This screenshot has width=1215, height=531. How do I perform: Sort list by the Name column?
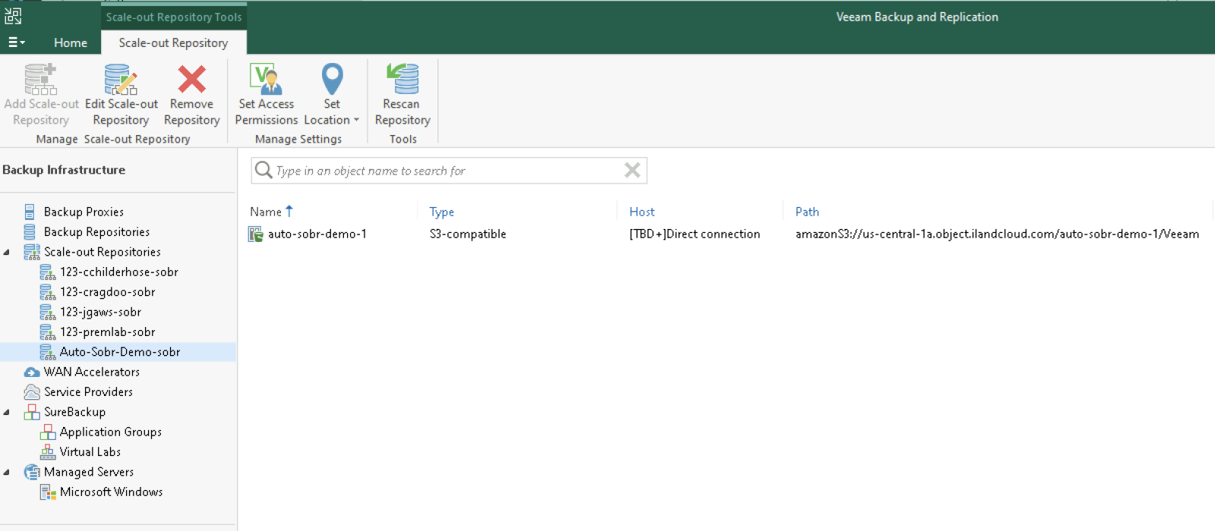tap(266, 212)
